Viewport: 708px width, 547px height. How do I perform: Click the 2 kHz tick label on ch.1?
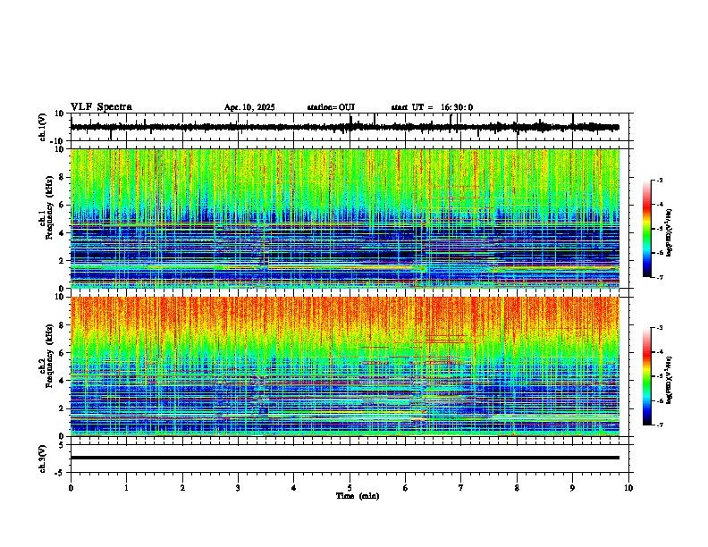pyautogui.click(x=63, y=261)
